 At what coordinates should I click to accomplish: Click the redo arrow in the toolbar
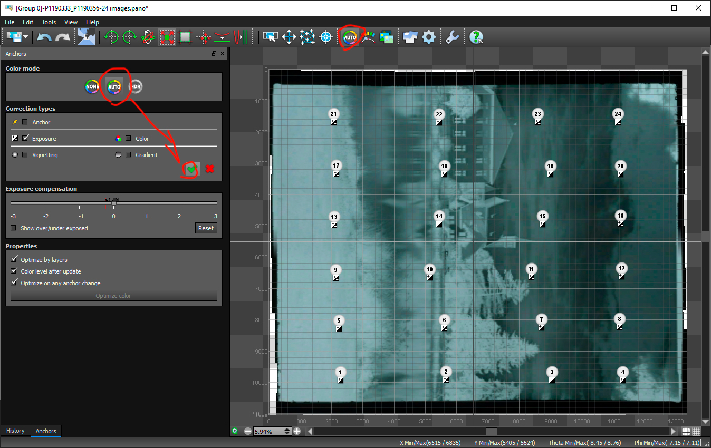pyautogui.click(x=63, y=37)
